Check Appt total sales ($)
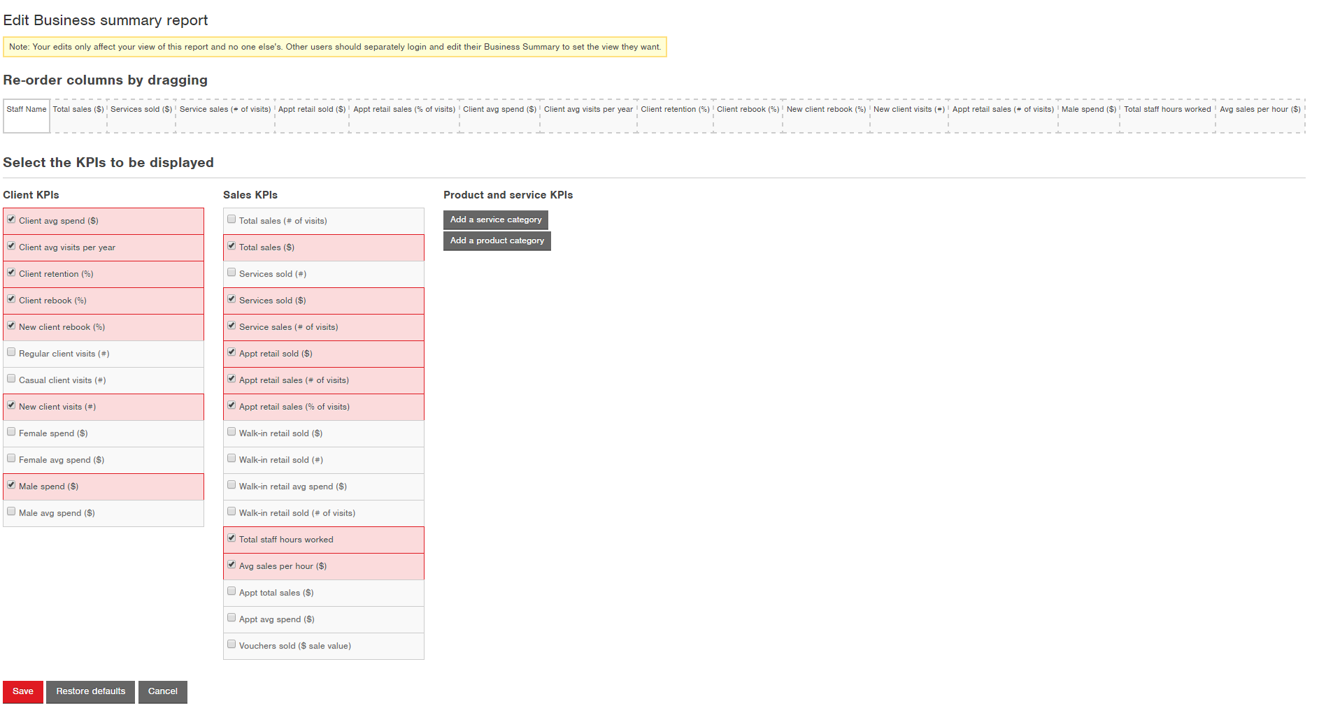Screen dimensions: 1319x706 click(231, 591)
